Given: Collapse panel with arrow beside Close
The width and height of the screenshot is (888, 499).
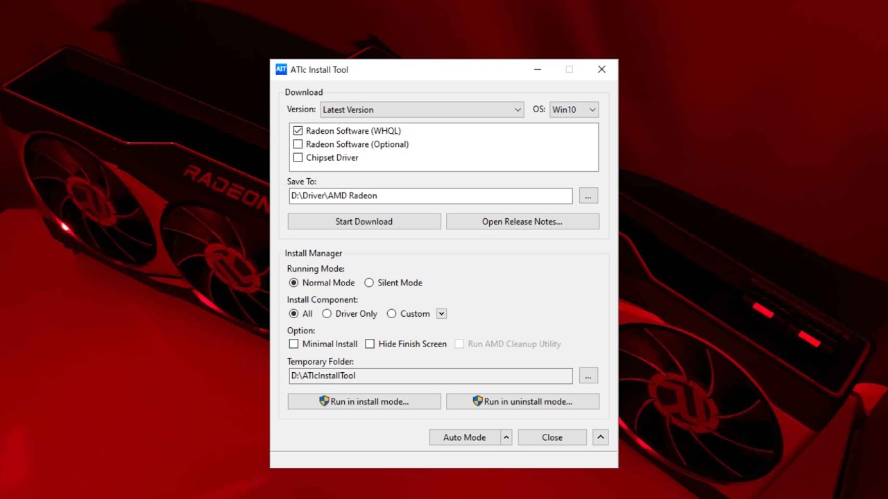Looking at the screenshot, I should pyautogui.click(x=601, y=437).
